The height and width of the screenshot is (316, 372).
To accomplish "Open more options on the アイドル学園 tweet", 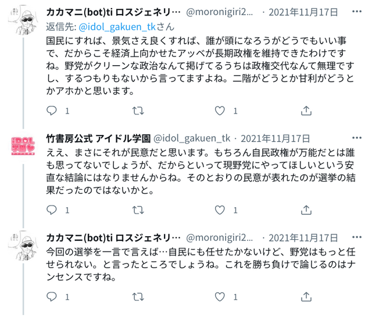I will point(357,138).
